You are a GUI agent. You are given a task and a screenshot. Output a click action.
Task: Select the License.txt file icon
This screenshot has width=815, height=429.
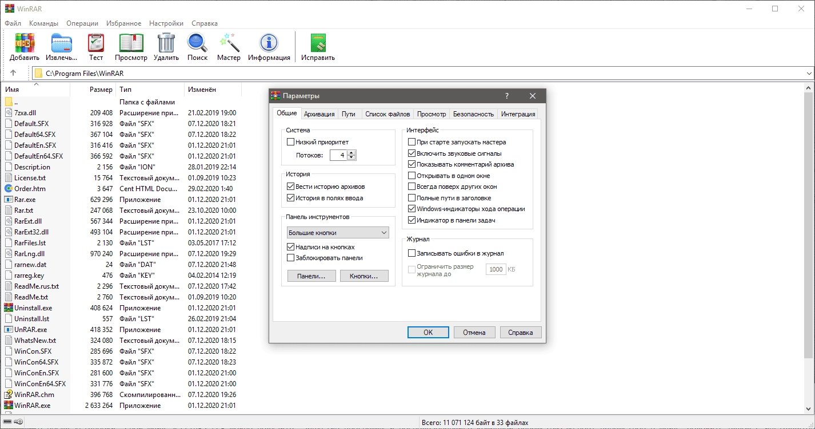(9, 178)
